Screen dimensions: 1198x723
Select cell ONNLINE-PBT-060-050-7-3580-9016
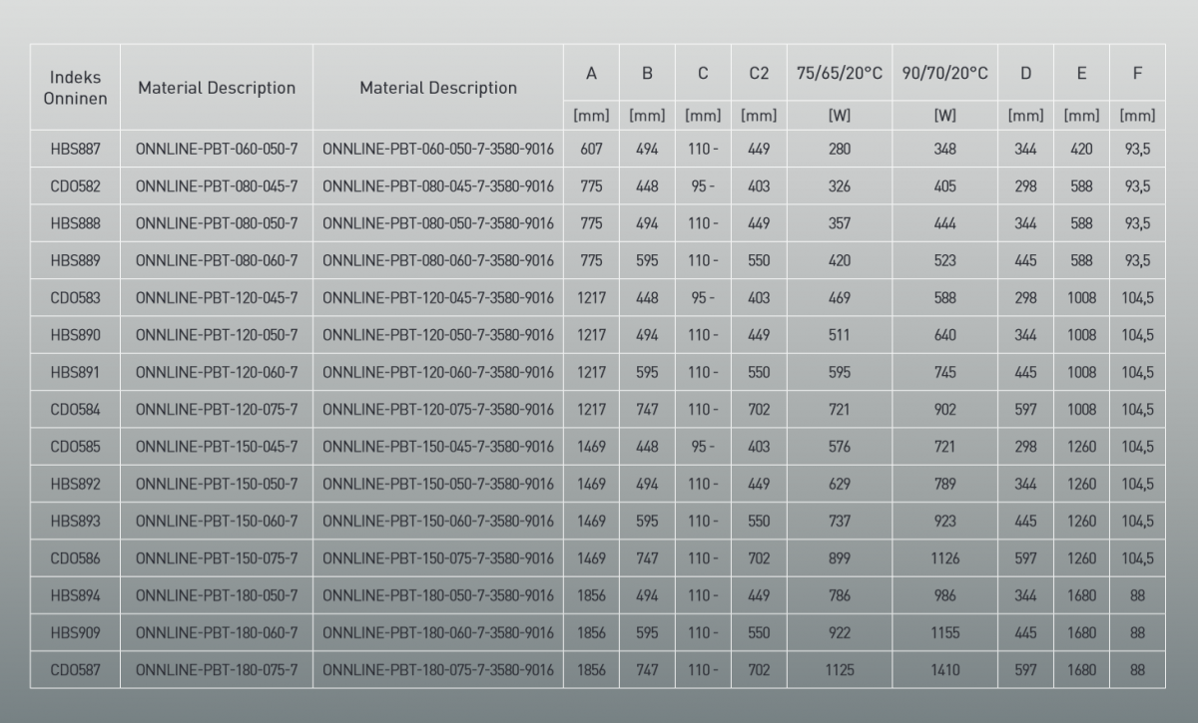click(438, 150)
